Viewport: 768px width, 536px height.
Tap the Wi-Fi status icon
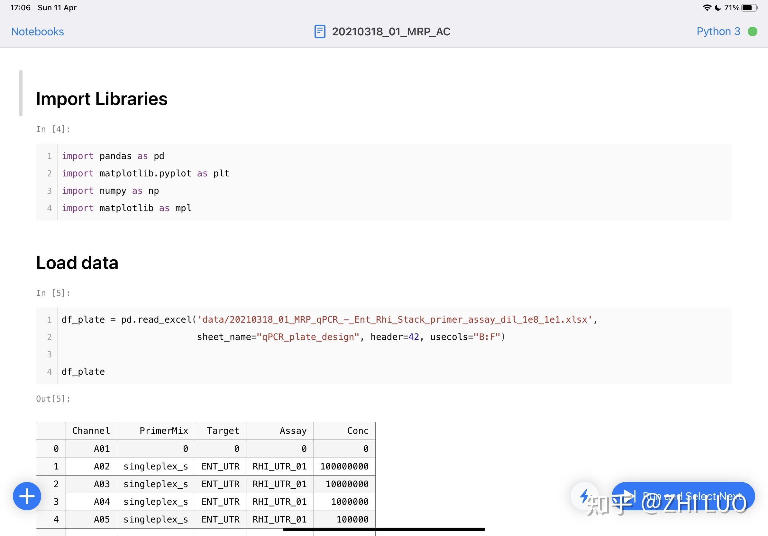707,7
